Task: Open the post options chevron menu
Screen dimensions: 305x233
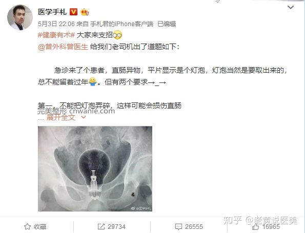Action: coord(291,7)
